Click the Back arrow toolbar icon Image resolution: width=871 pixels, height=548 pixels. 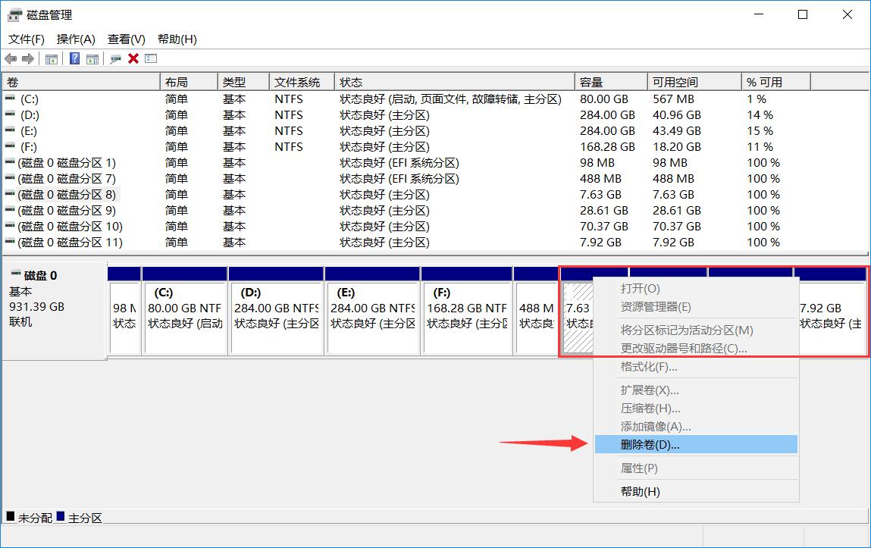coord(11,59)
